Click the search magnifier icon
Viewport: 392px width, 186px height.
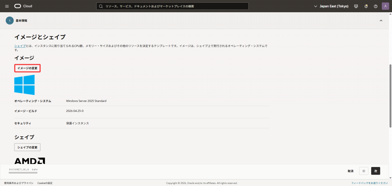tap(101, 6)
